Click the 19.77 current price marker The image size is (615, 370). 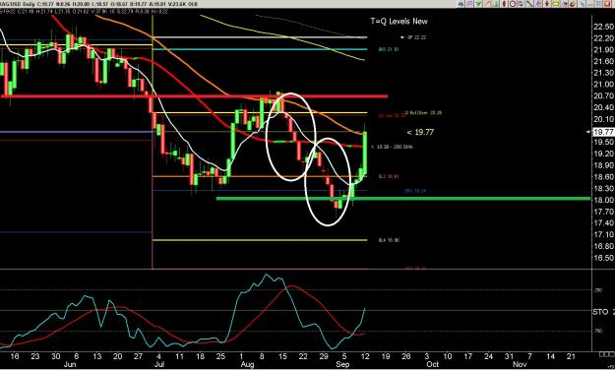point(603,132)
